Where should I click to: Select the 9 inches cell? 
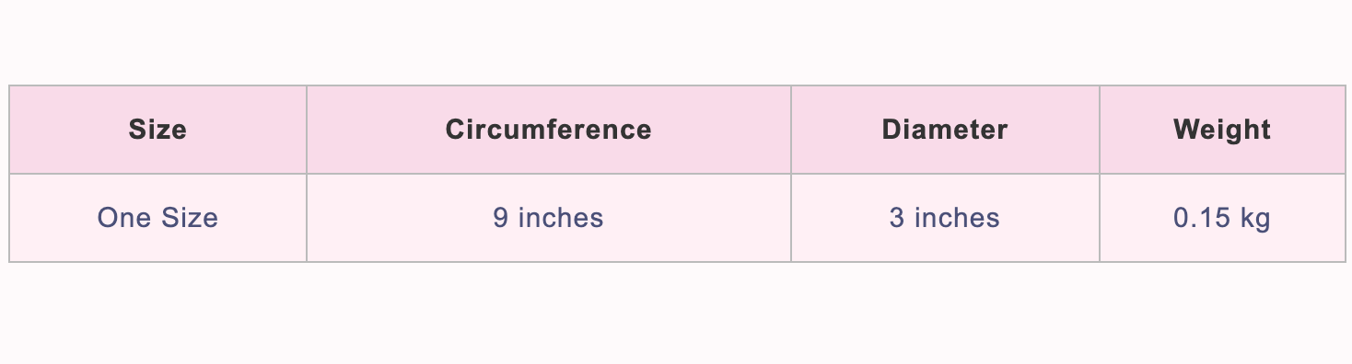coord(549,218)
